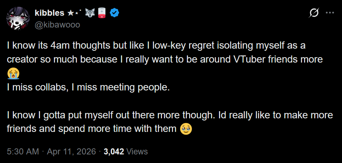
Task: Click the blue verified checkmark badge
Action: [114, 13]
